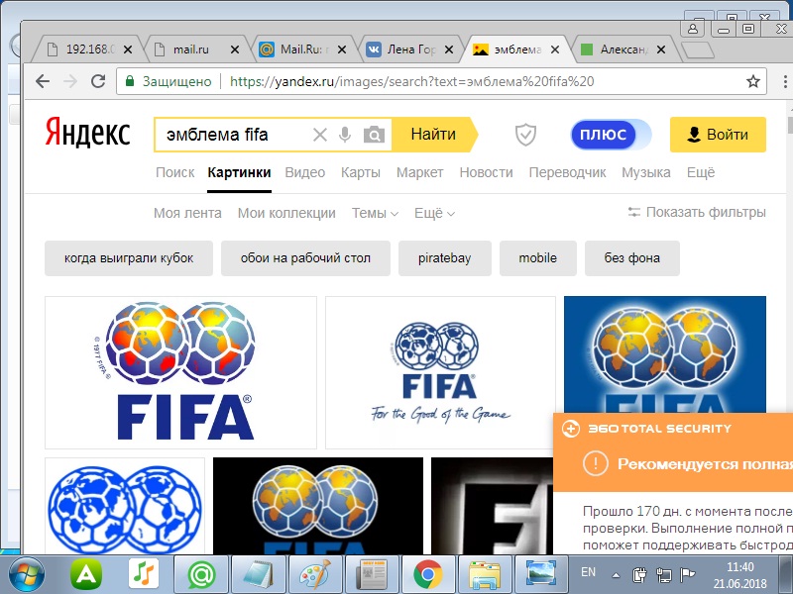Select the без фона suggestion chip
Screen dimensions: 793x594
(632, 258)
